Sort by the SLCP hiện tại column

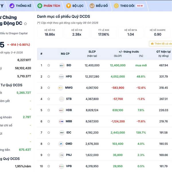pos(92,54)
